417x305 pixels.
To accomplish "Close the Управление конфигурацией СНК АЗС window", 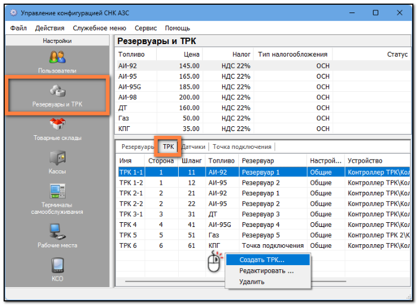I will [400, 13].
